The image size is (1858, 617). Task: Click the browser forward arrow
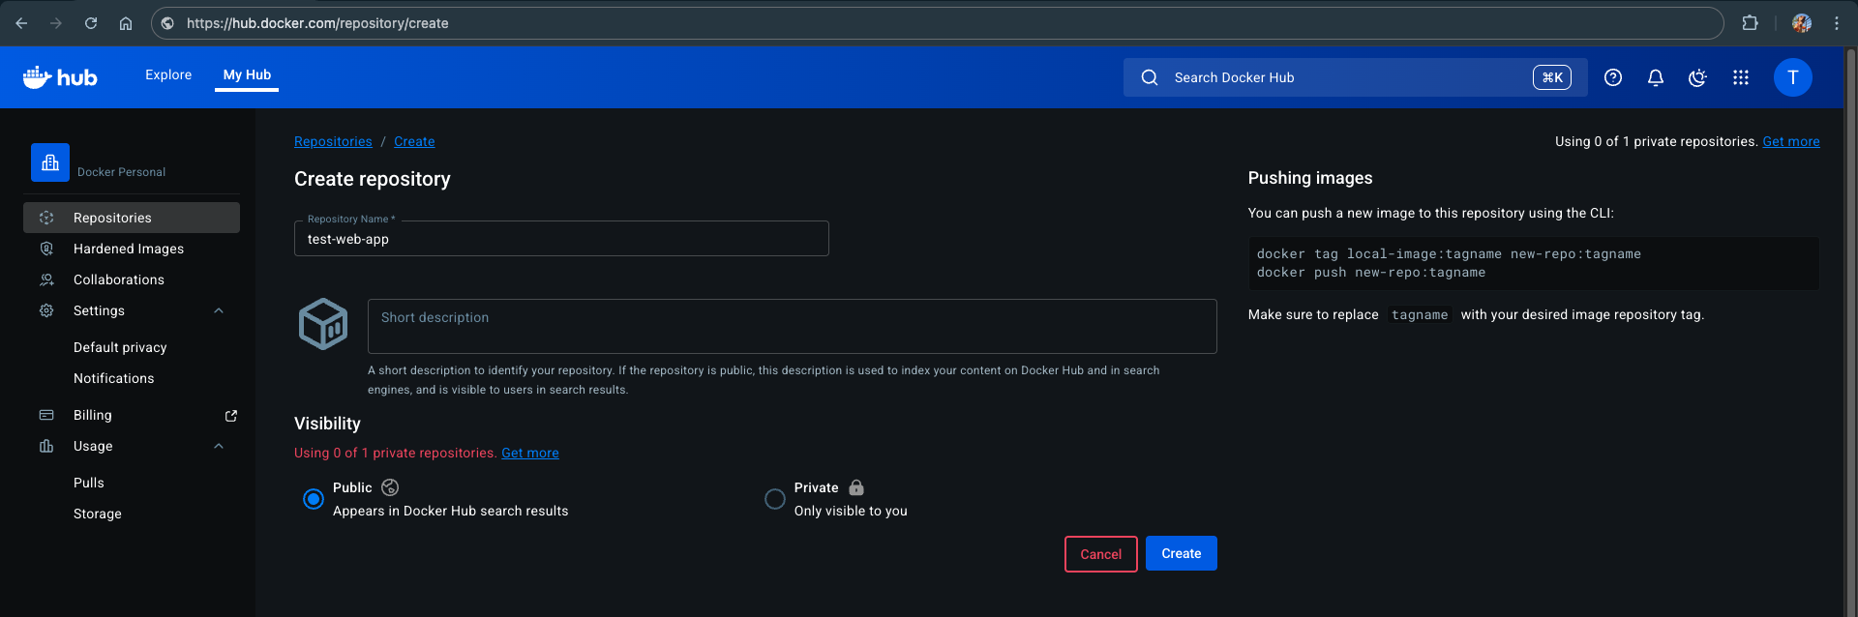point(56,23)
